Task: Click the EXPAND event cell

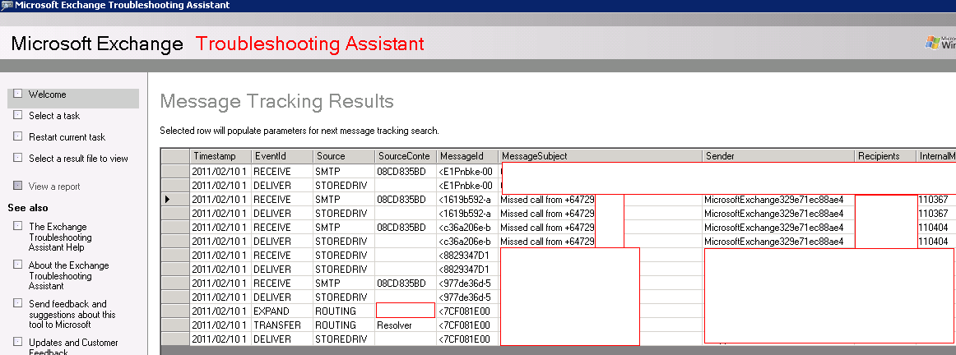Action: pyautogui.click(x=282, y=311)
